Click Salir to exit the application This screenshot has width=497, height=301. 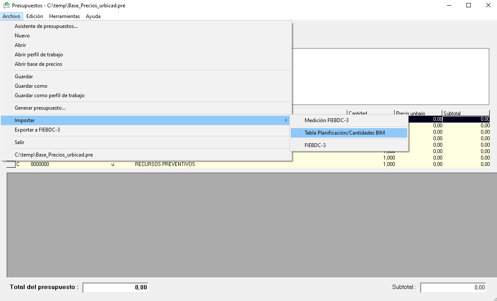pyautogui.click(x=19, y=142)
